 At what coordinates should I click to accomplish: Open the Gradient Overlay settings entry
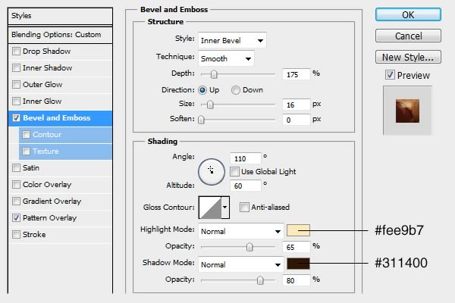(x=61, y=201)
